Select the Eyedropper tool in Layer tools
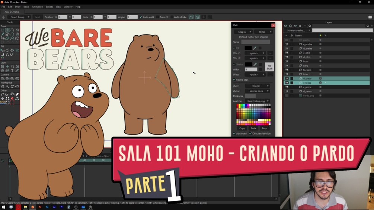Viewport: 374px width, 210px height. coord(17,71)
